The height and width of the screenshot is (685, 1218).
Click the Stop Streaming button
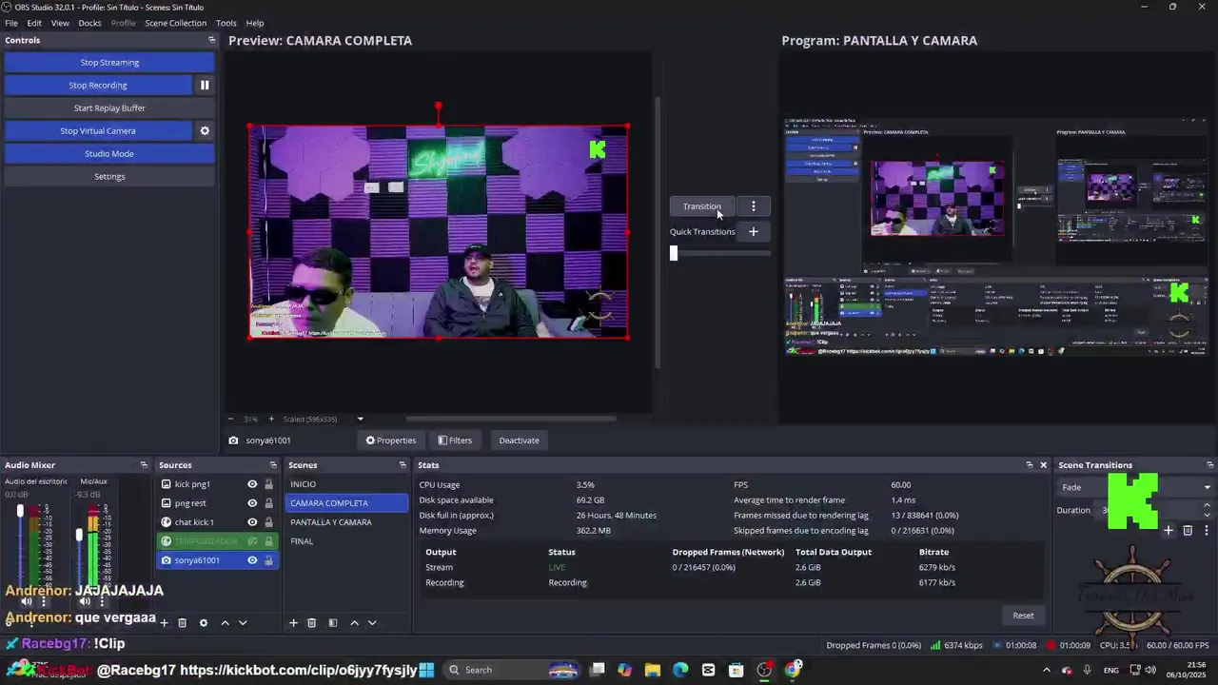pos(109,62)
